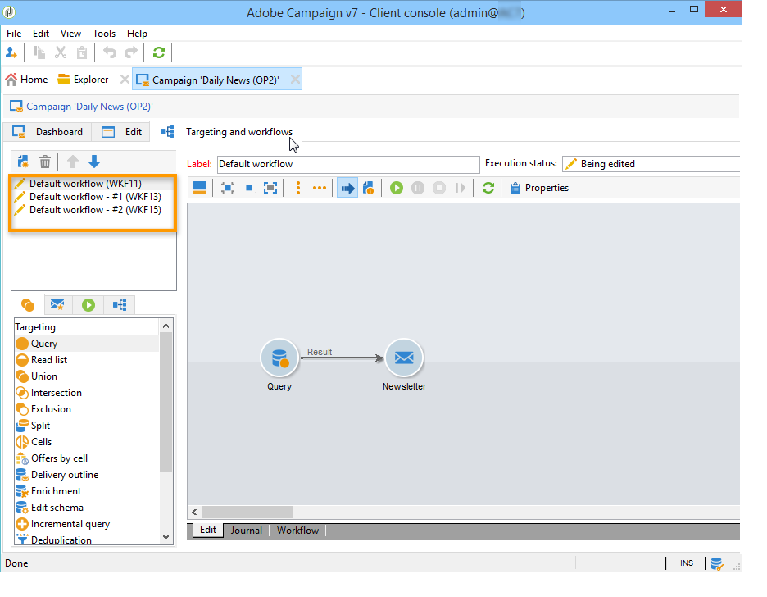This screenshot has width=767, height=597.
Task: Refresh the workflow diagram with green arrows
Action: 488,188
